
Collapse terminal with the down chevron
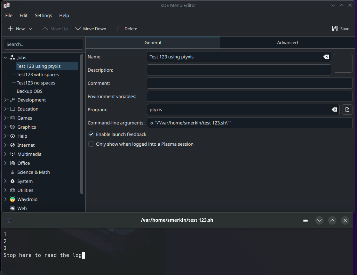[x=319, y=220]
